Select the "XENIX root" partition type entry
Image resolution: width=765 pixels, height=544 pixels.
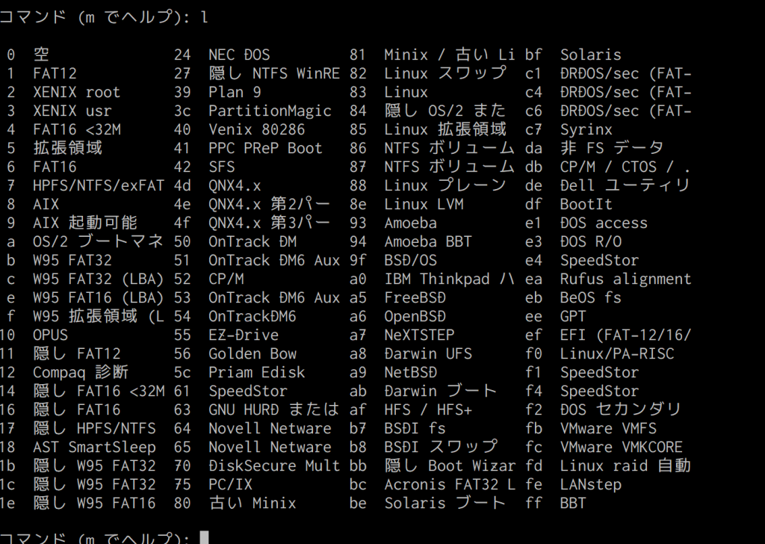point(77,92)
